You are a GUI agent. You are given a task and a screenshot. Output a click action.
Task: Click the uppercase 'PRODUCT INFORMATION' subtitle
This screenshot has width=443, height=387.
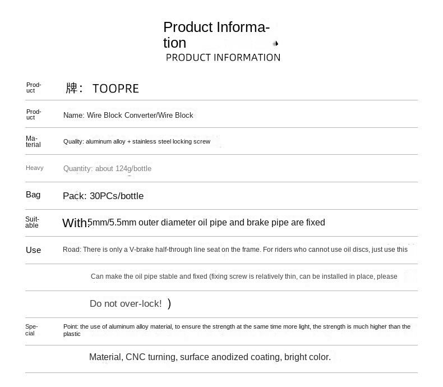pyautogui.click(x=223, y=57)
